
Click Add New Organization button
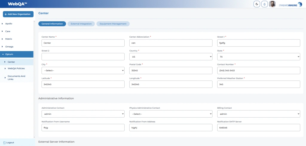18,14
